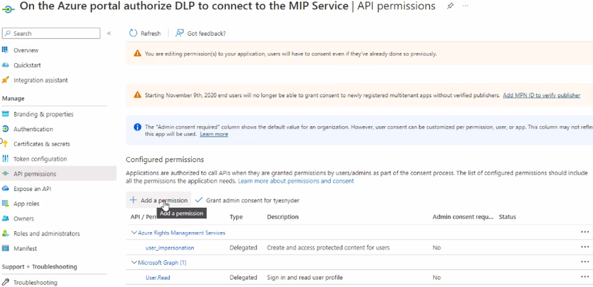Open Troubleshooting under Support
The height and width of the screenshot is (287, 593).
(36, 282)
